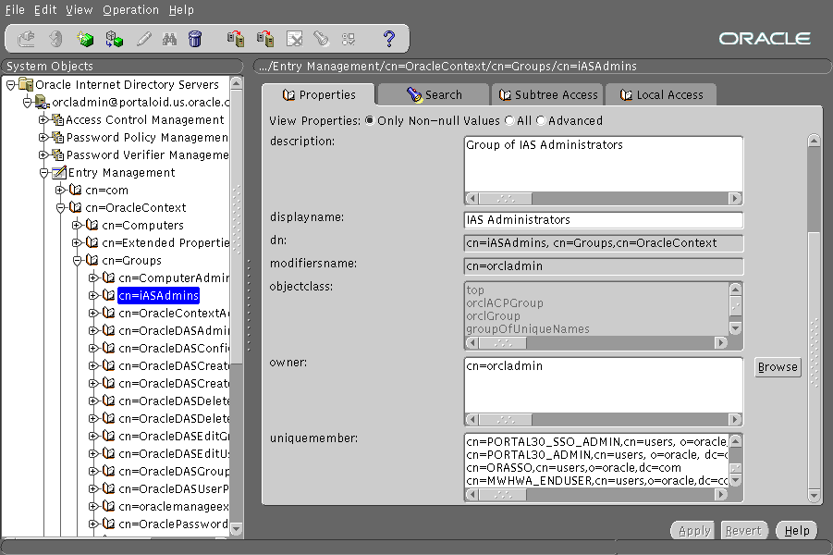Click the Oracle Internet Directory Servers folder icon
Viewport: 833px width, 555px height.
pyautogui.click(x=26, y=84)
